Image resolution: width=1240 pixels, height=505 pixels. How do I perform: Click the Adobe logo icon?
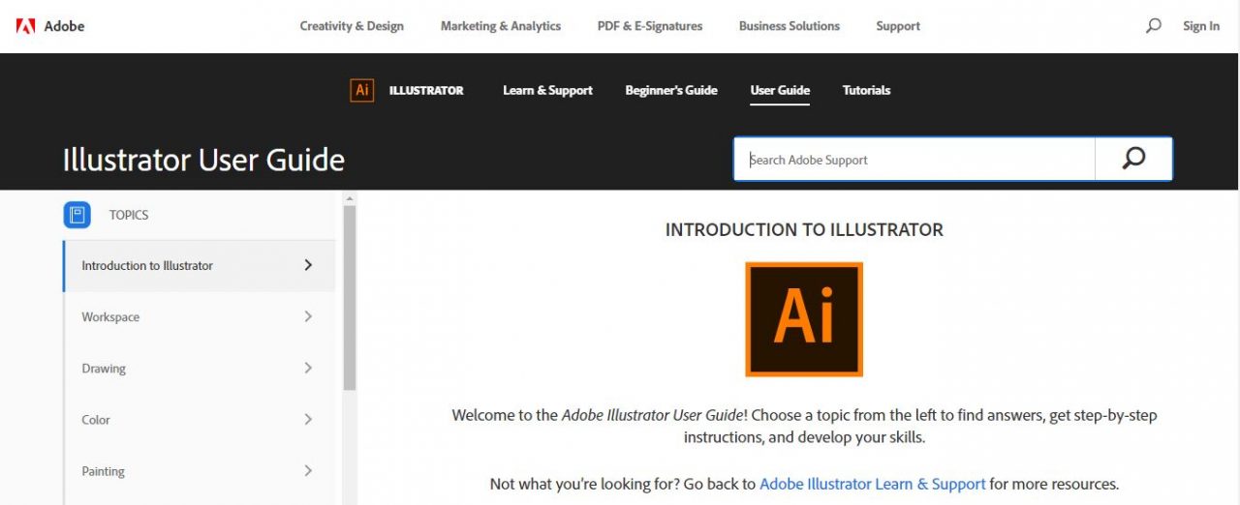pyautogui.click(x=25, y=26)
